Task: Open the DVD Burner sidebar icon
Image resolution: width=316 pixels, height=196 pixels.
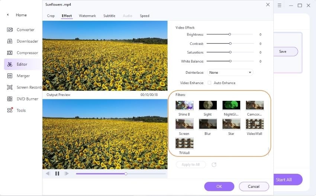Action: (10, 99)
